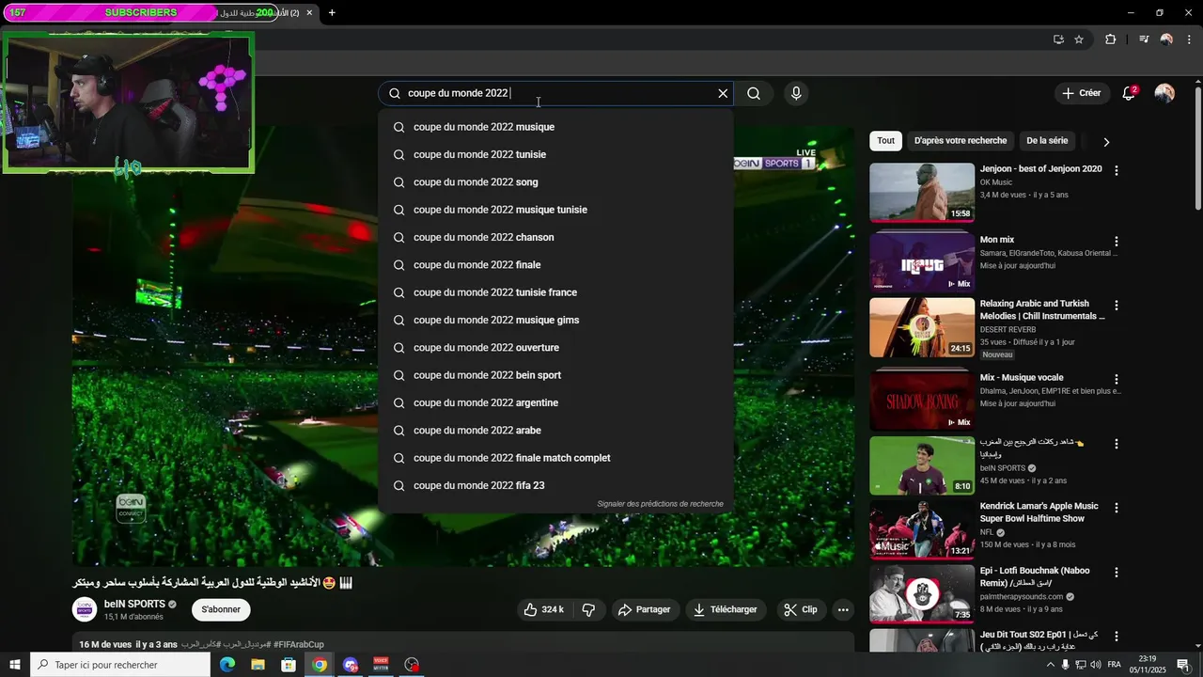
Task: Start voice search with the microphone icon
Action: tap(796, 93)
